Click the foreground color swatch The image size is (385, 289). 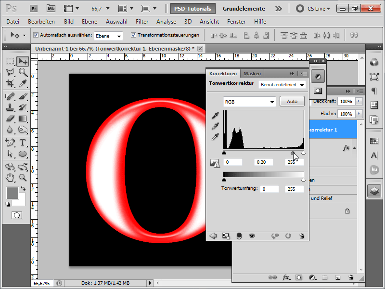point(13,193)
